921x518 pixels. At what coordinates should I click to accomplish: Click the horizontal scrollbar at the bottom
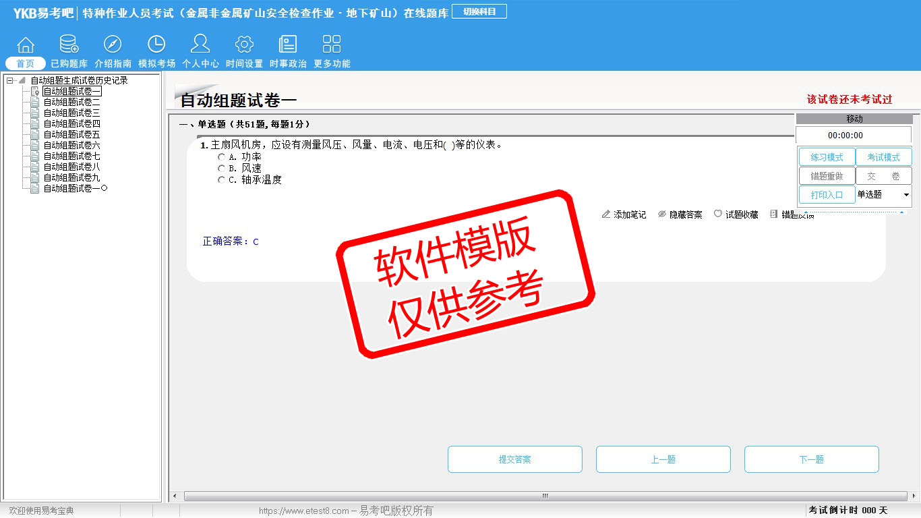[x=545, y=496]
